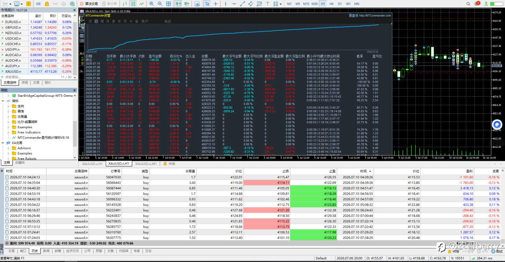Open the MQL IDE editor icon
The width and height of the screenshot is (505, 262).
(x=38, y=4)
